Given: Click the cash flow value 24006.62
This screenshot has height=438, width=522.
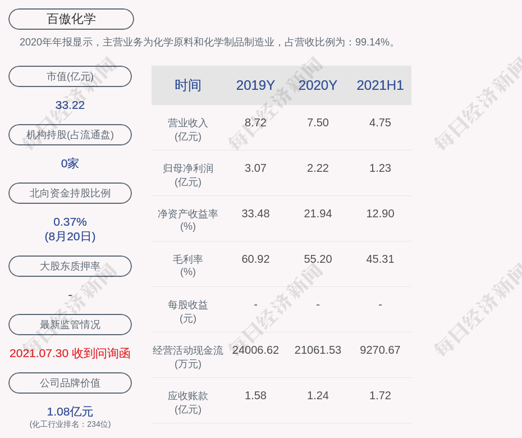Looking at the screenshot, I should coord(255,350).
